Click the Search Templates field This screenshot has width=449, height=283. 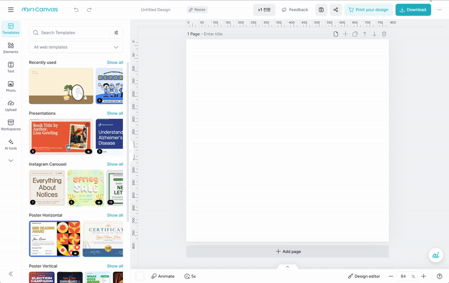[x=70, y=33]
